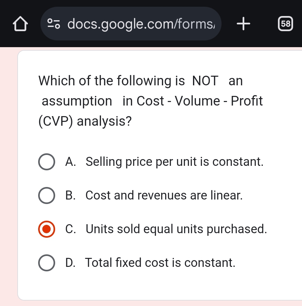302x306 pixels.
Task: Select radio button for option B
Action: coord(46,196)
